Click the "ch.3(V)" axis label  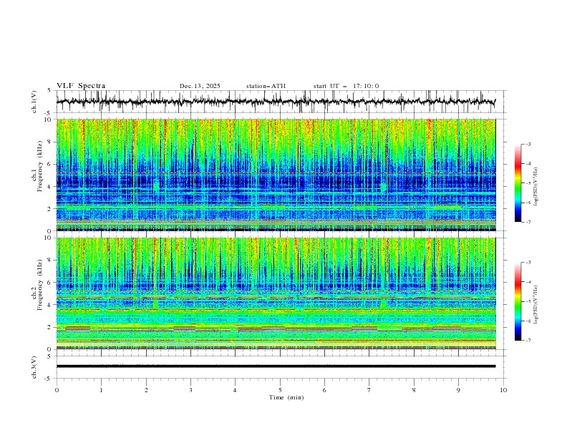(34, 367)
